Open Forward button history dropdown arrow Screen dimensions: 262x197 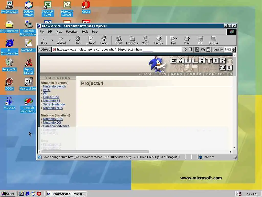[69, 40]
